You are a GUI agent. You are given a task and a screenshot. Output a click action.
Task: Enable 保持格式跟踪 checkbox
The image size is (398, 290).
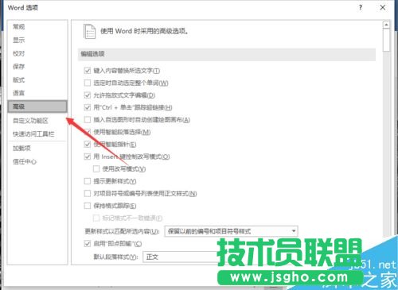tap(88, 206)
